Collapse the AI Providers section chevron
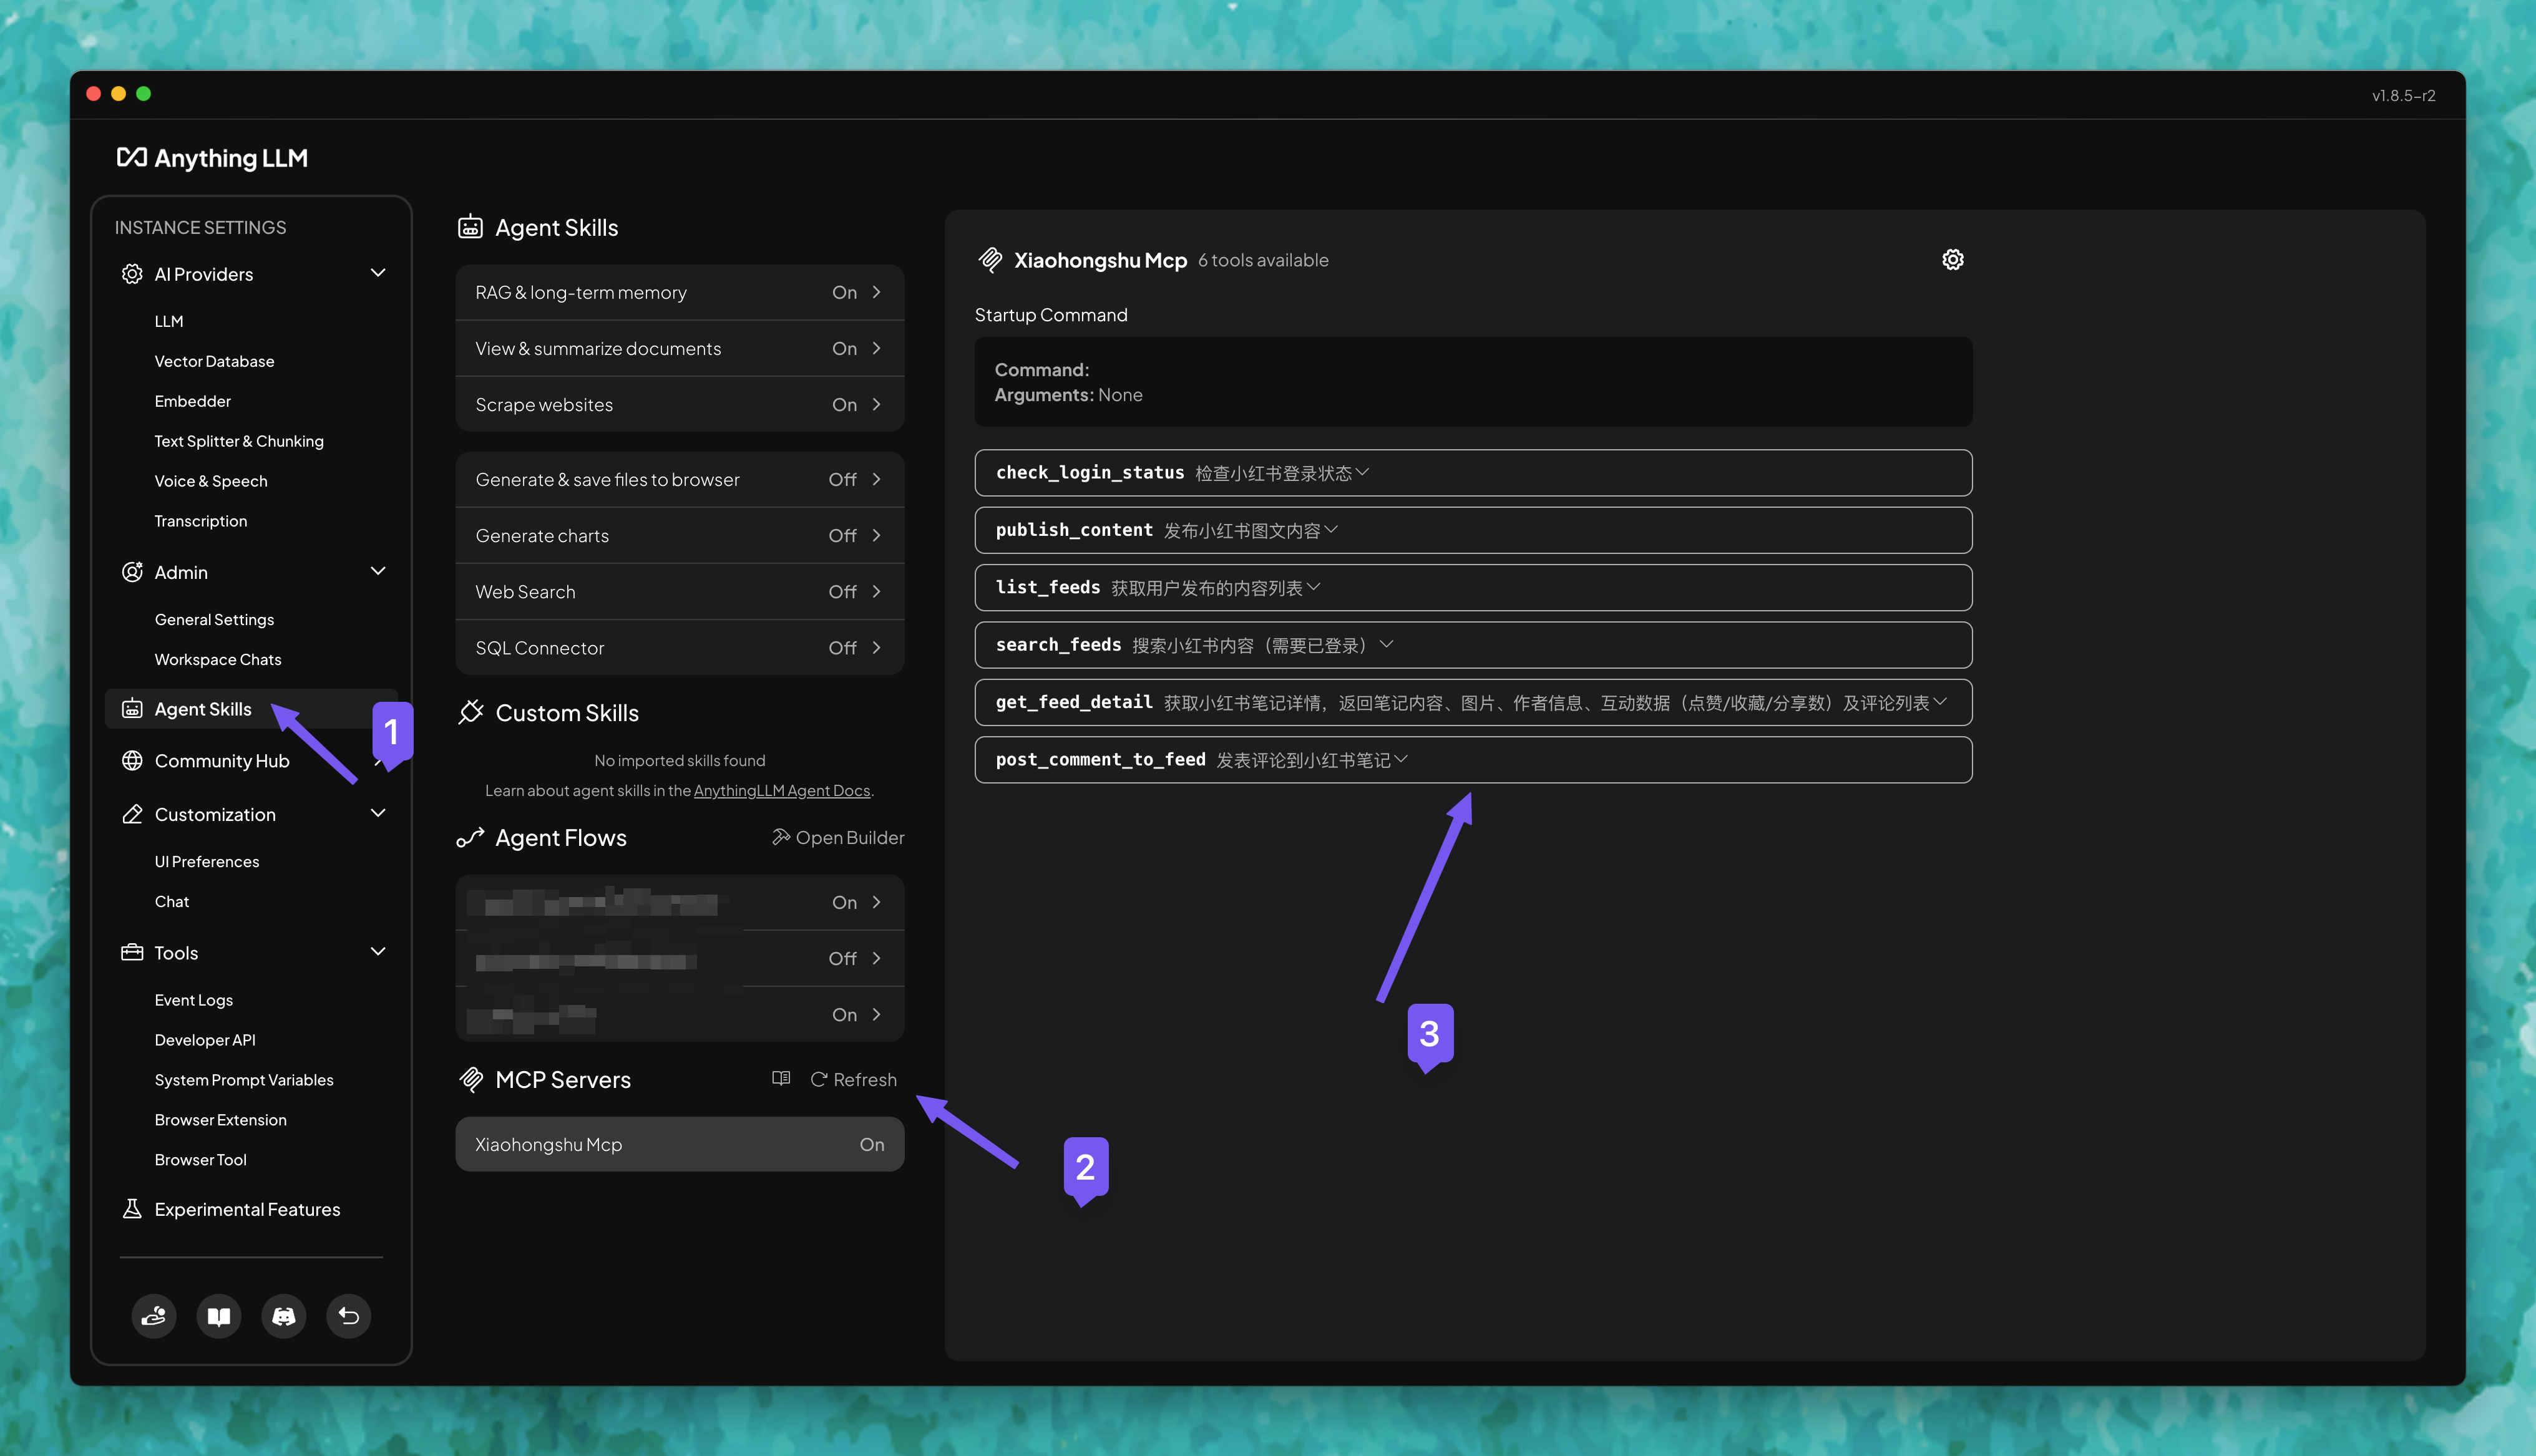 pos(378,273)
